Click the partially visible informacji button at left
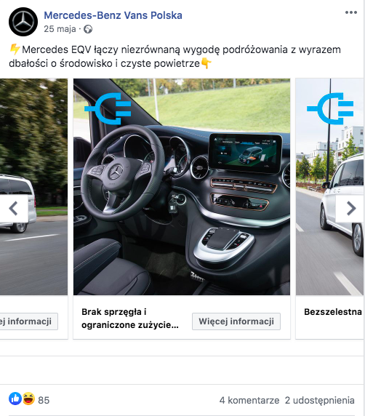Image resolution: width=365 pixels, height=416 pixels. (x=28, y=321)
